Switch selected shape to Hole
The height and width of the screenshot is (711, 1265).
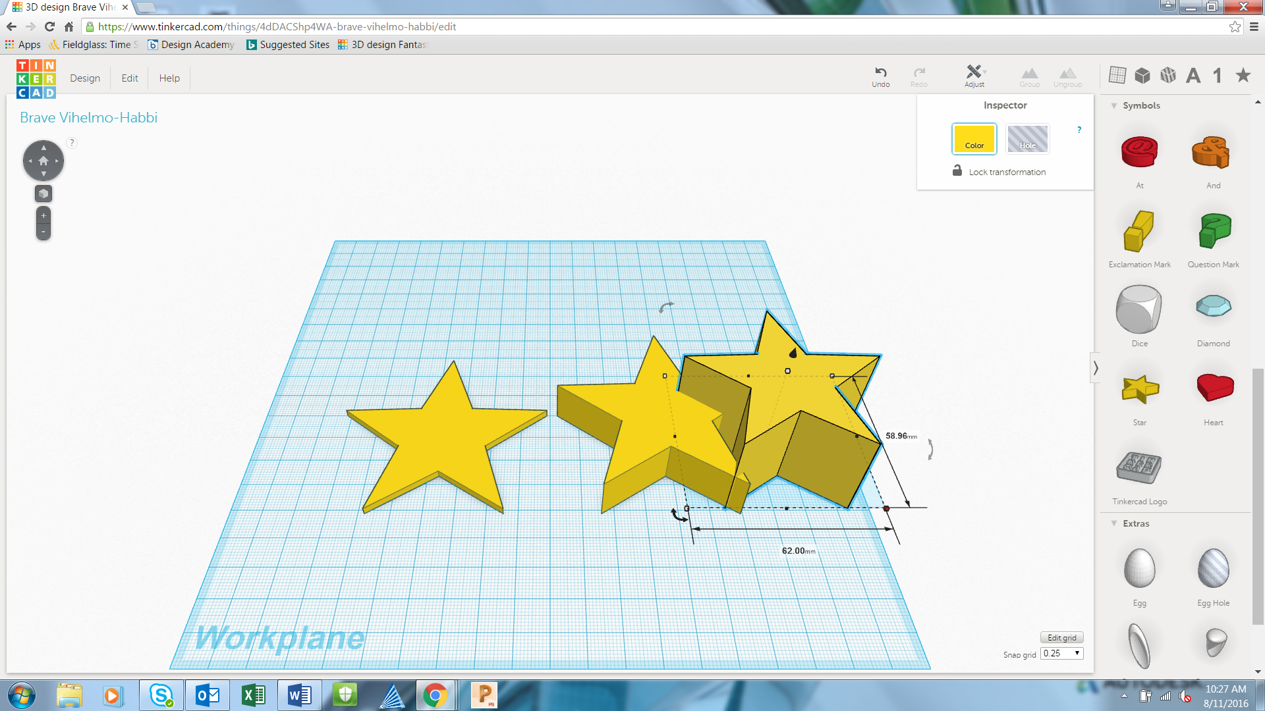[x=1027, y=139]
